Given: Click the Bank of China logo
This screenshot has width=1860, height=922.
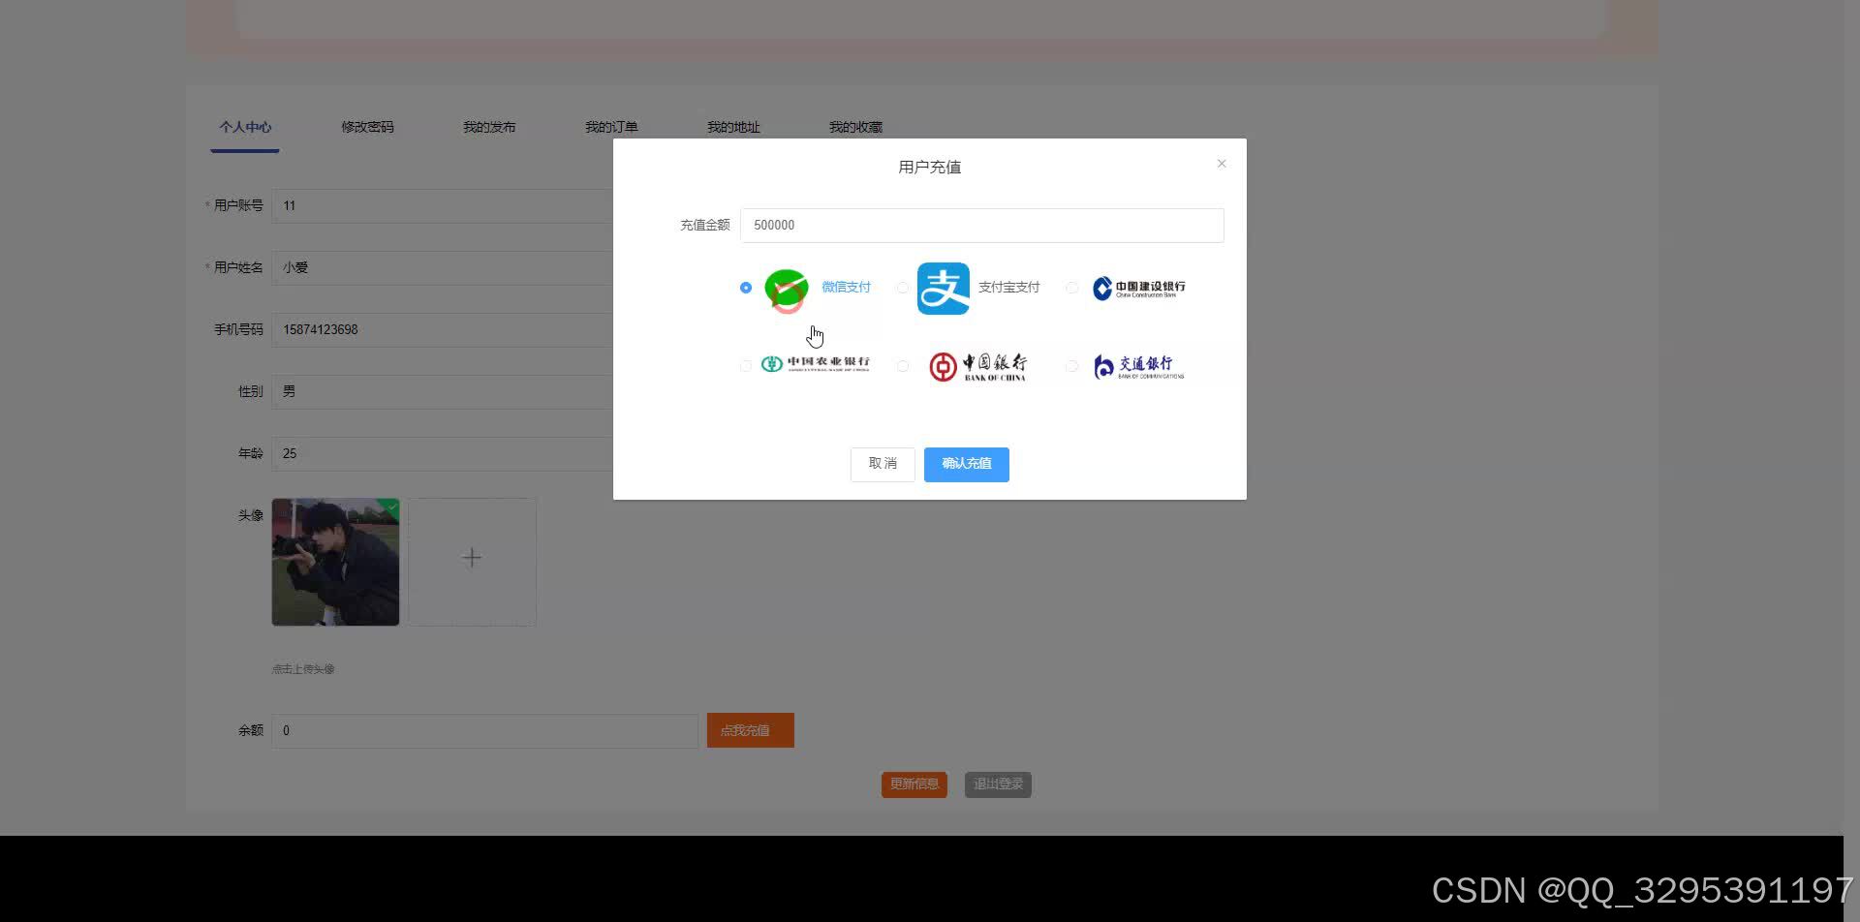Looking at the screenshot, I should [976, 366].
